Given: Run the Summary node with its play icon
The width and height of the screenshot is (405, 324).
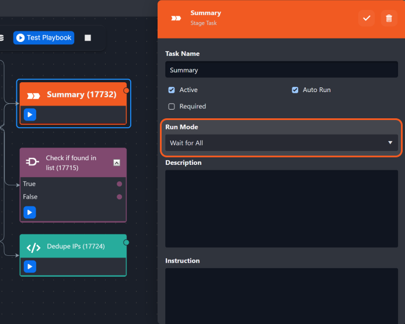Looking at the screenshot, I should [30, 115].
